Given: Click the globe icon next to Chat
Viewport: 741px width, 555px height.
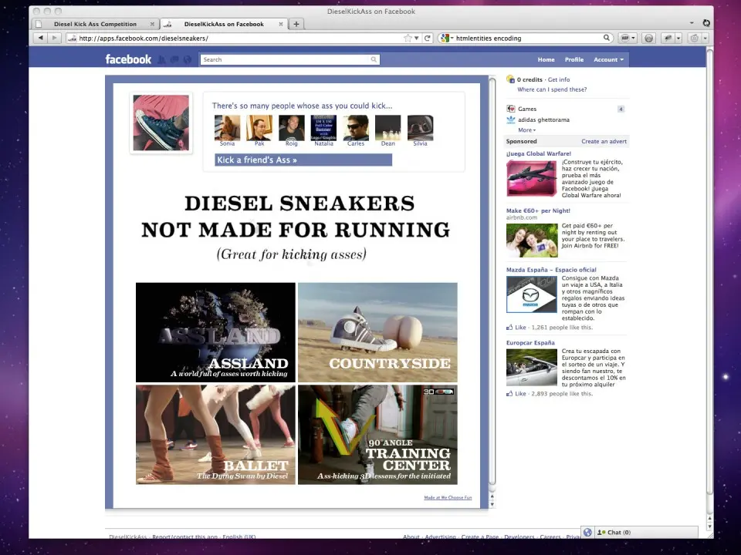Looking at the screenshot, I should 587,533.
